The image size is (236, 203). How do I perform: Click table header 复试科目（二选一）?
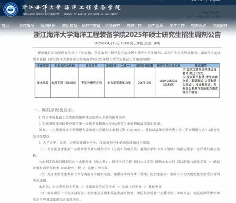119,65
